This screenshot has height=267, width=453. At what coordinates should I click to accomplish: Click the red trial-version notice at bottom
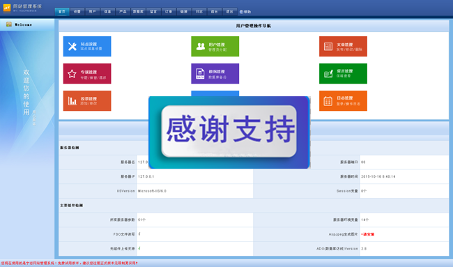[x=69, y=264]
